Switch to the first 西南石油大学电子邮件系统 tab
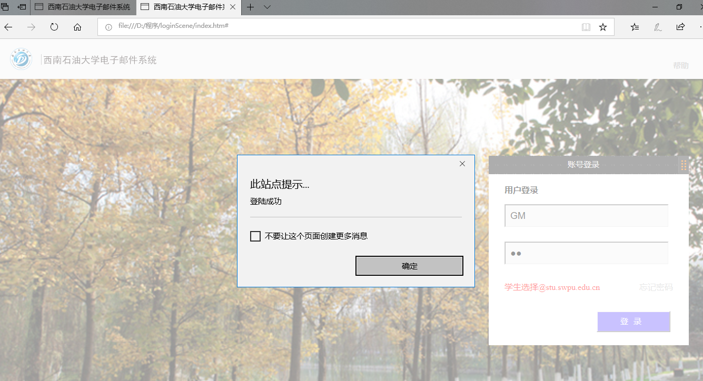This screenshot has height=381, width=703. pyautogui.click(x=84, y=7)
